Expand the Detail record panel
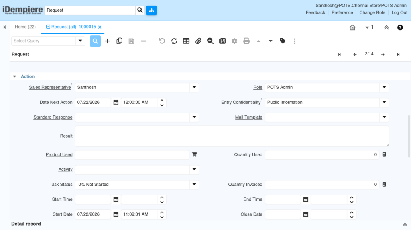411x230 pixels. 405,224
